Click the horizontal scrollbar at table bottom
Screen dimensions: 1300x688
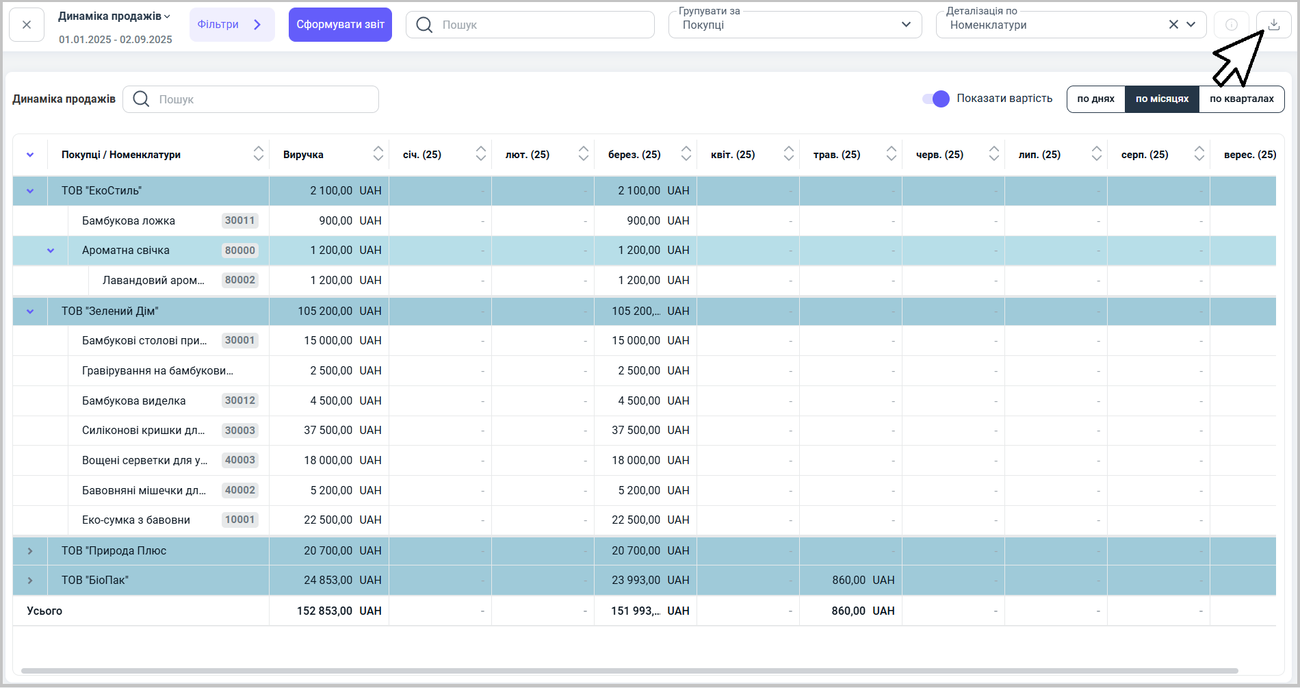(x=629, y=671)
